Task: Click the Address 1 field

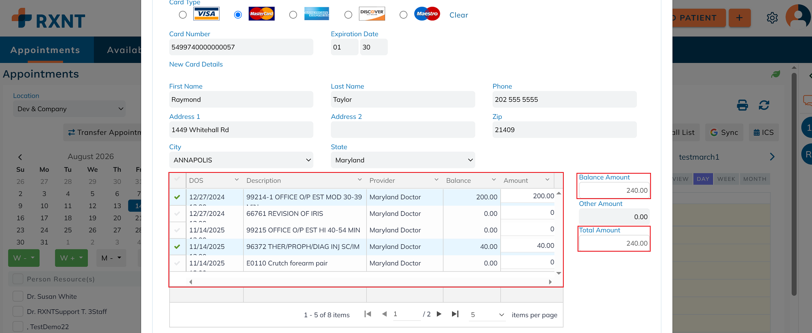Action: click(241, 130)
